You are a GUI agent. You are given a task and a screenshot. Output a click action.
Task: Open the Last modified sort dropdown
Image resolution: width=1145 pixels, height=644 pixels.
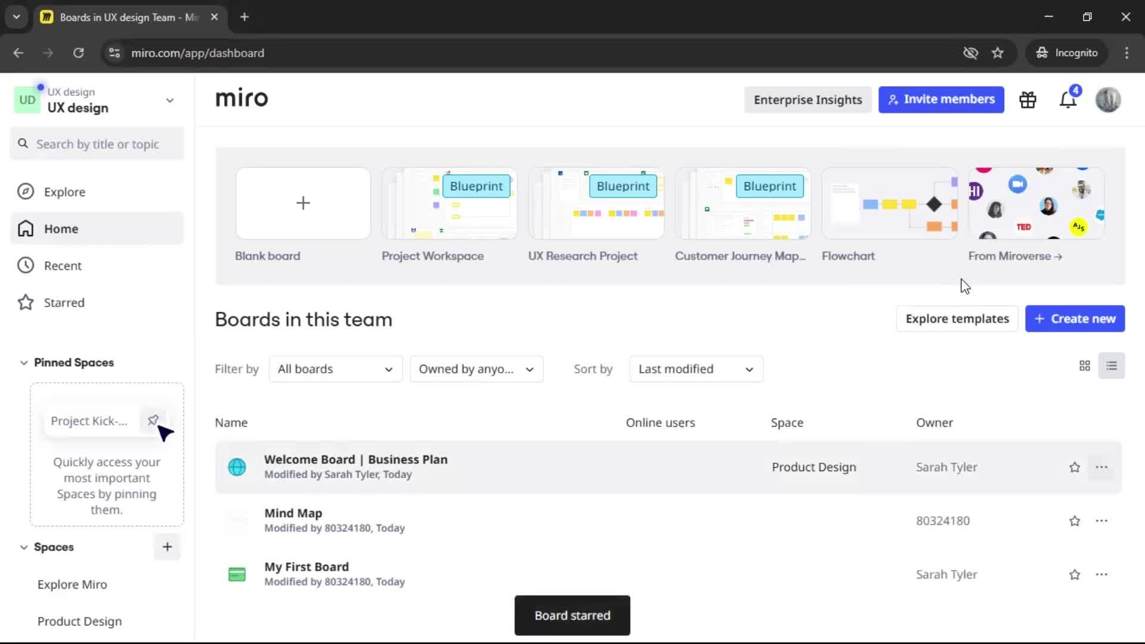point(696,369)
